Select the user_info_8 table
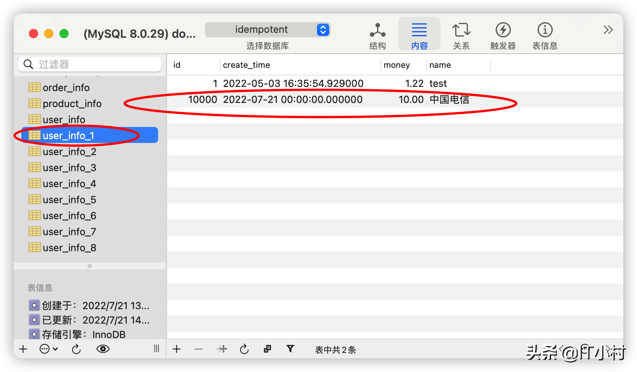 (90, 248)
